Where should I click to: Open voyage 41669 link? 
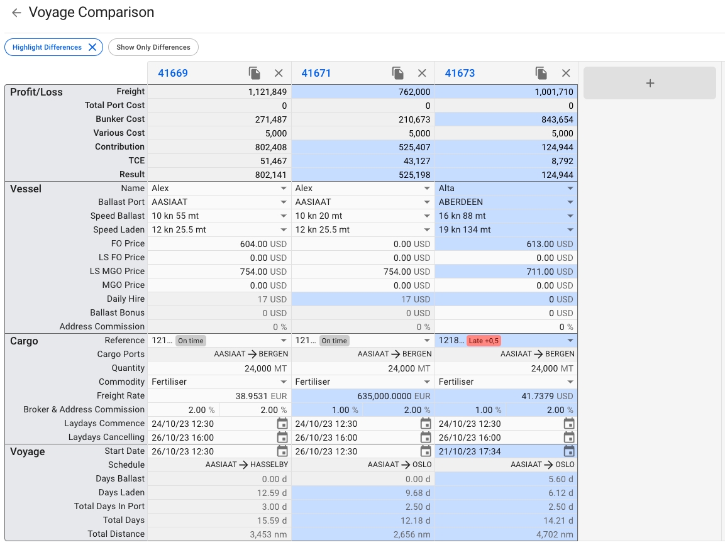[173, 73]
